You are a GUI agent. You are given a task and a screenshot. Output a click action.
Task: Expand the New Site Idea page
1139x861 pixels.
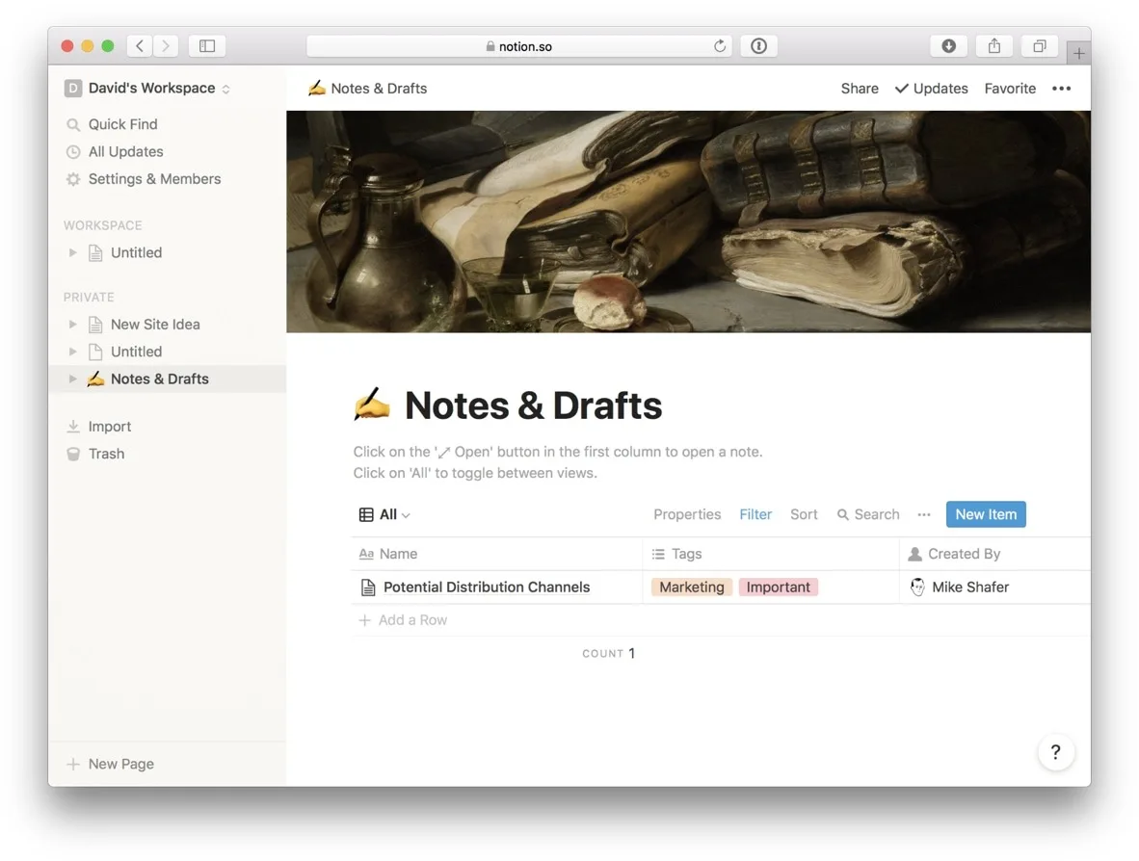click(x=72, y=324)
